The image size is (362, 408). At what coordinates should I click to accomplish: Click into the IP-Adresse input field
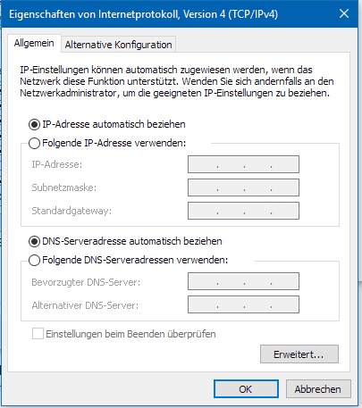(243, 164)
